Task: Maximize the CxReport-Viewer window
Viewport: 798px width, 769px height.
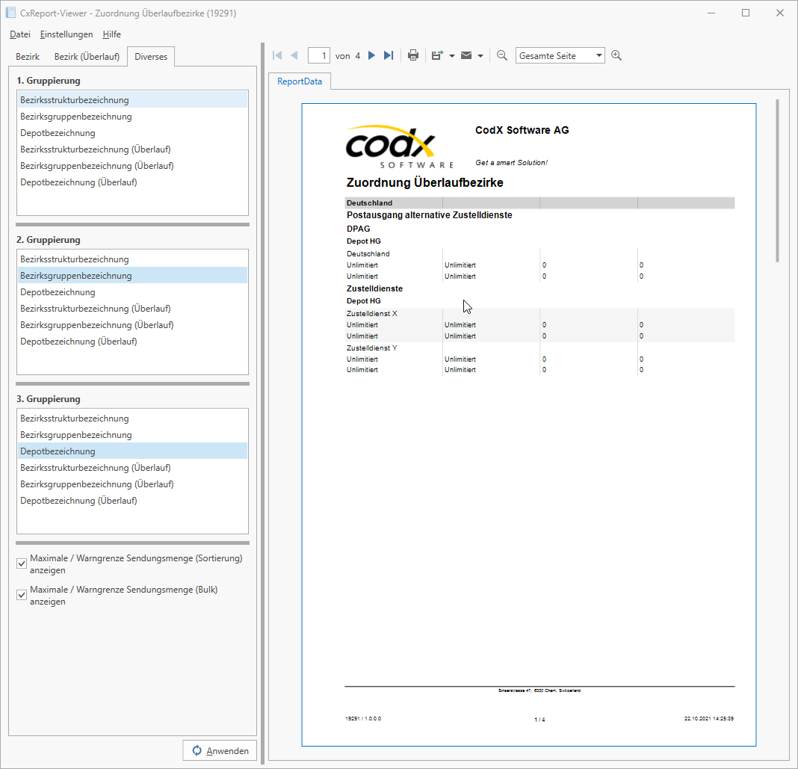Action: 746,13
